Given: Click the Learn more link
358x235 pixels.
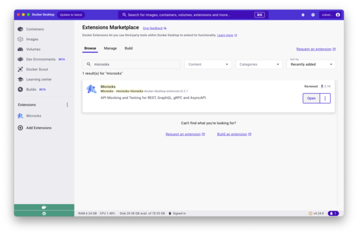Looking at the screenshot, I should [227, 35].
